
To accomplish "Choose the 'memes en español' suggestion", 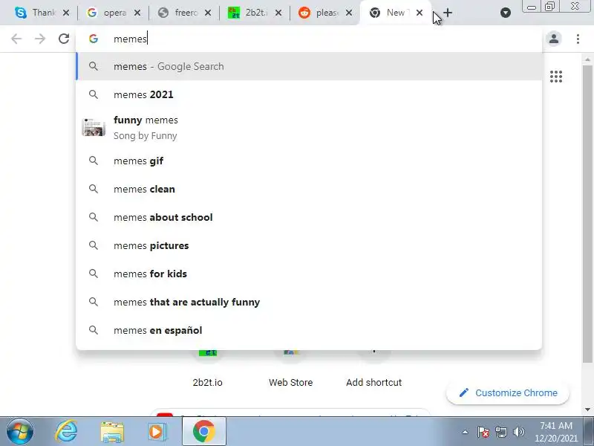I will (309, 330).
